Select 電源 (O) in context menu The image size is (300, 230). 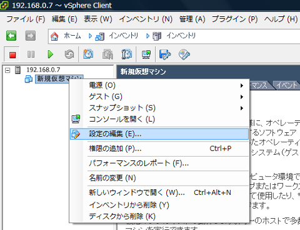159,85
